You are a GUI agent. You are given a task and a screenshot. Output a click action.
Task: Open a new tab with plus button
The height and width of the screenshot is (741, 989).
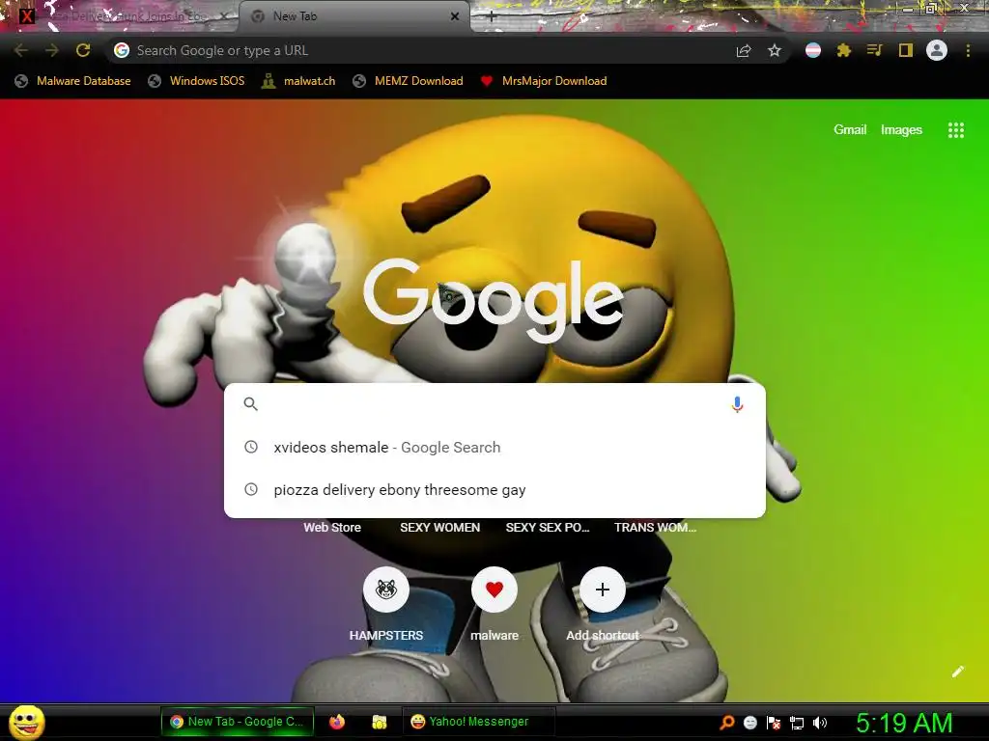pyautogui.click(x=492, y=16)
